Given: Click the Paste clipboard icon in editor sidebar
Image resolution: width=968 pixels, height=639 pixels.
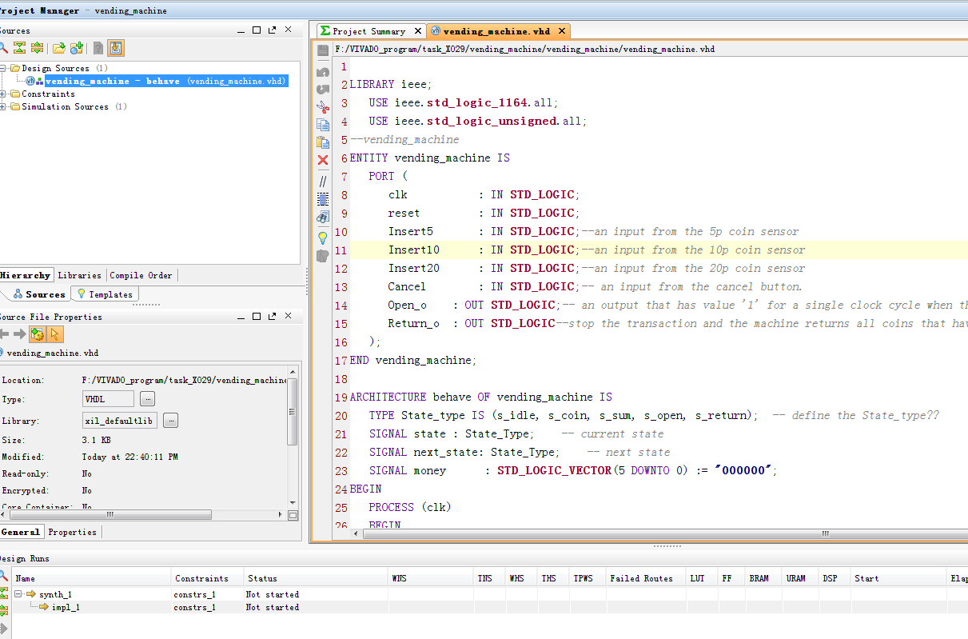Looking at the screenshot, I should [323, 142].
